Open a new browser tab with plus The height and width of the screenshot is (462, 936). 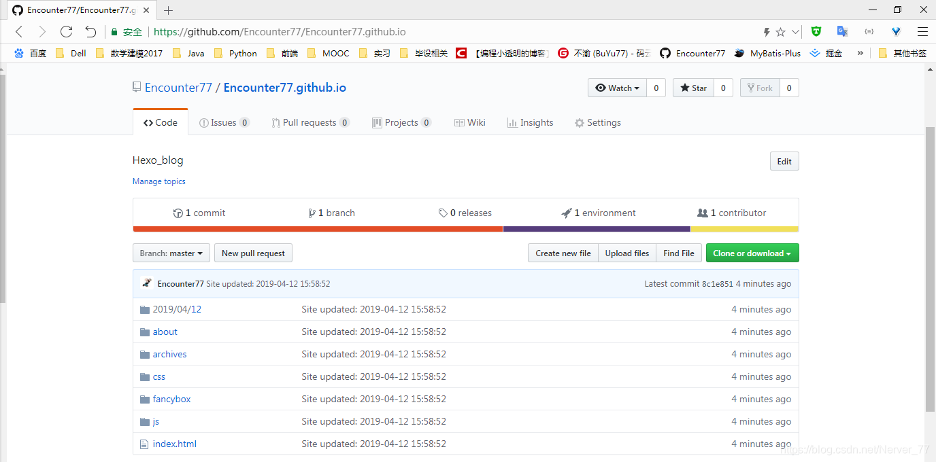169,10
